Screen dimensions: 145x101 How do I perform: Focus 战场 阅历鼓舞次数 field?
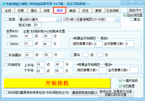[x=103, y=71]
